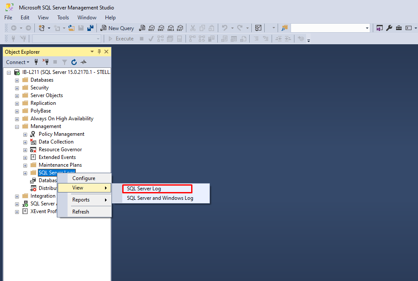This screenshot has width=418, height=281.
Task: Click the Undo icon in toolbar
Action: [224, 28]
